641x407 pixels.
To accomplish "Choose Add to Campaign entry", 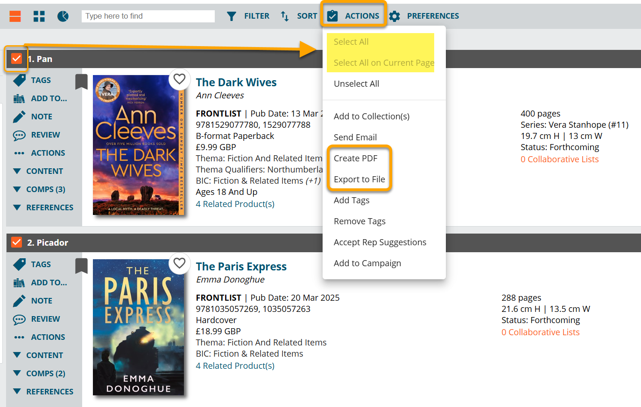I will point(367,263).
